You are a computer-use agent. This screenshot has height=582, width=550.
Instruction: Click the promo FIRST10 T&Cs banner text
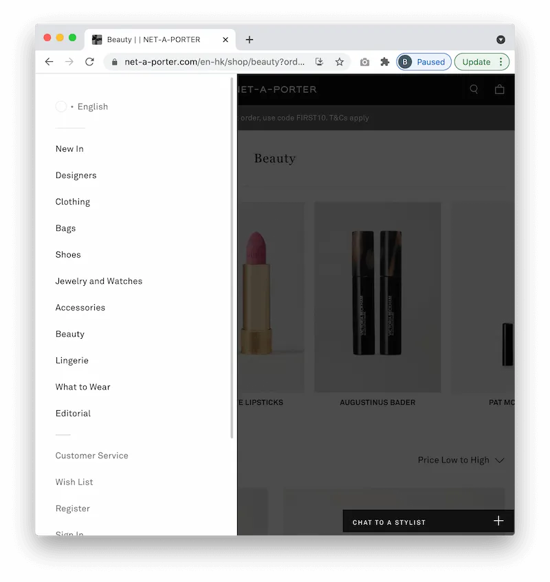304,117
